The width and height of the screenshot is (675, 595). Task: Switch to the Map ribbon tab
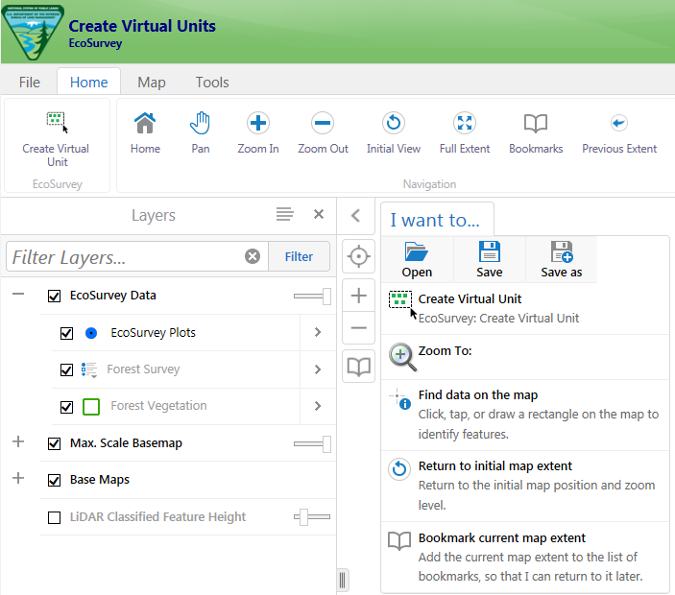[x=152, y=82]
